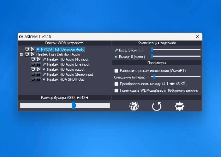Select Realtek High Definition Audio row
The width and height of the screenshot is (221, 157).
(58, 54)
